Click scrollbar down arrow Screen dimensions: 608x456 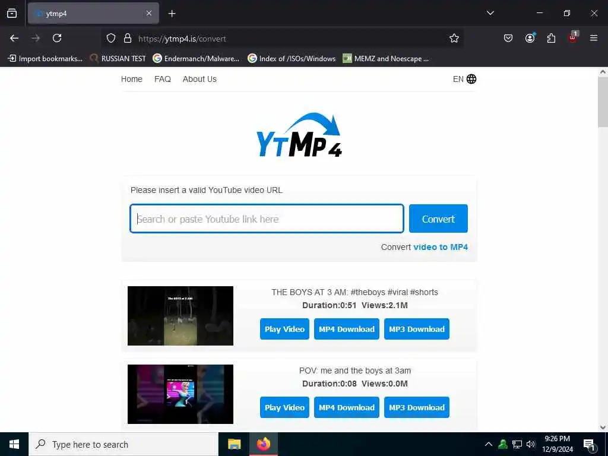coord(603,427)
